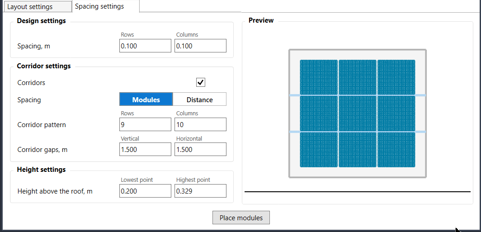
Task: Click the 'Corridors' label text
Action: pos(31,83)
